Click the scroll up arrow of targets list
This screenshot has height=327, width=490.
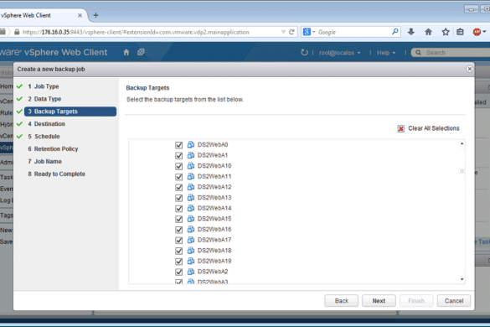pyautogui.click(x=462, y=143)
